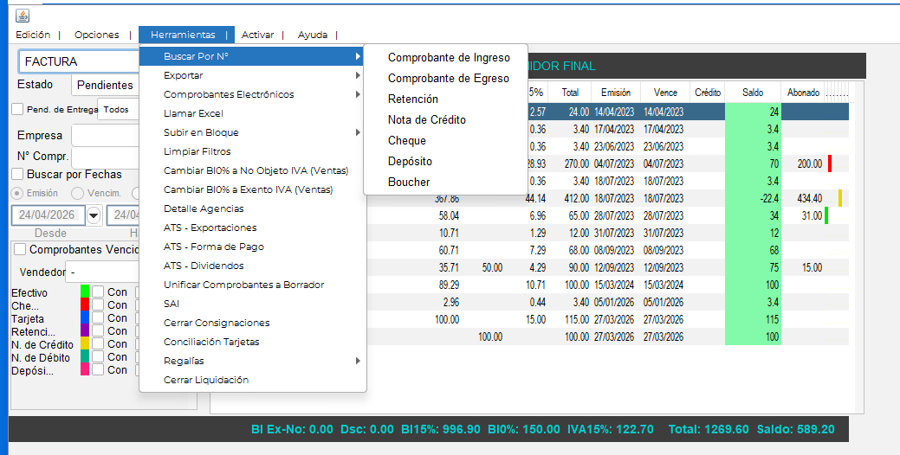Open the Estado Pendientes dropdown
900x455 pixels.
click(106, 85)
